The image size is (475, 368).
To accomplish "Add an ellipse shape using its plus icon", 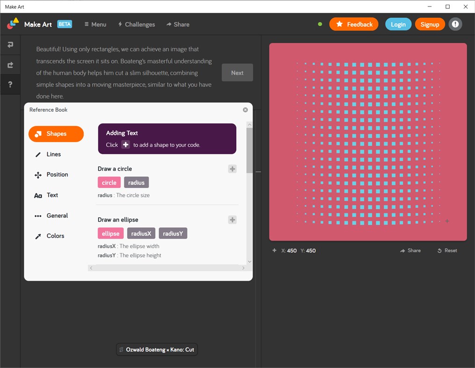I will click(x=232, y=219).
